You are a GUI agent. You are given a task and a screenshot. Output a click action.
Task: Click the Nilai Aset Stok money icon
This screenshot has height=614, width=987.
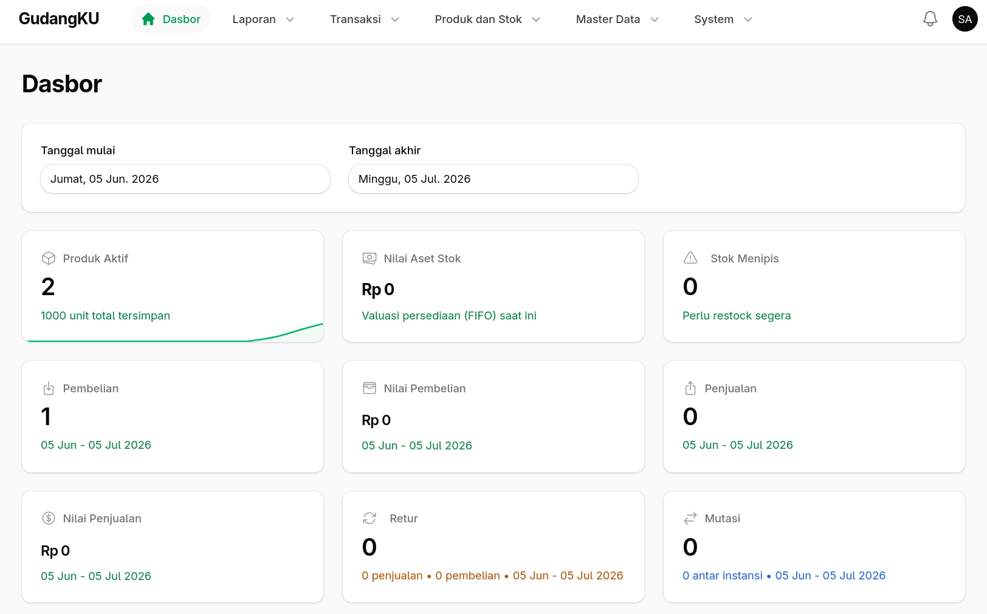(370, 258)
